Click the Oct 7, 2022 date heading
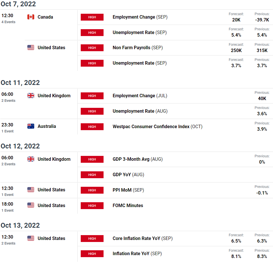Viewport: 273px width, 262px height. tap(18, 4)
